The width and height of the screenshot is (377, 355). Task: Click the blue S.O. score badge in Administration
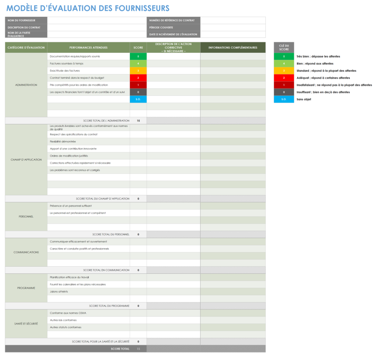click(138, 99)
